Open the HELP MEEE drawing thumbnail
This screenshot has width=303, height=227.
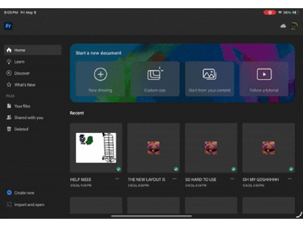[96, 148]
